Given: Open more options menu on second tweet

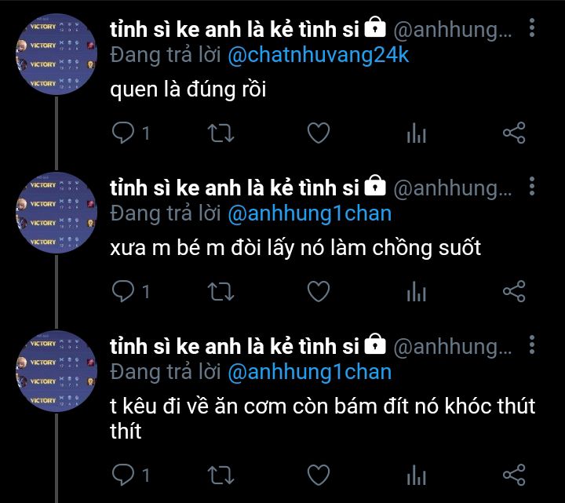Looking at the screenshot, I should [532, 186].
